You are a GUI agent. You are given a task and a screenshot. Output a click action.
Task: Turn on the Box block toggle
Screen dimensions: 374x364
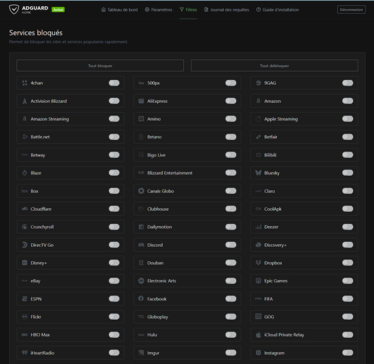pyautogui.click(x=114, y=191)
